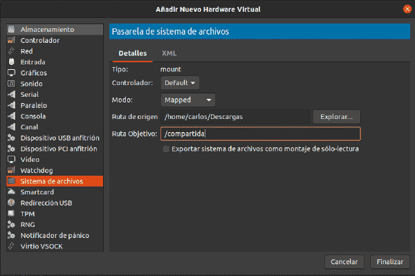The width and height of the screenshot is (415, 276).
Task: Open the Video display icon
Action: pyautogui.click(x=11, y=159)
